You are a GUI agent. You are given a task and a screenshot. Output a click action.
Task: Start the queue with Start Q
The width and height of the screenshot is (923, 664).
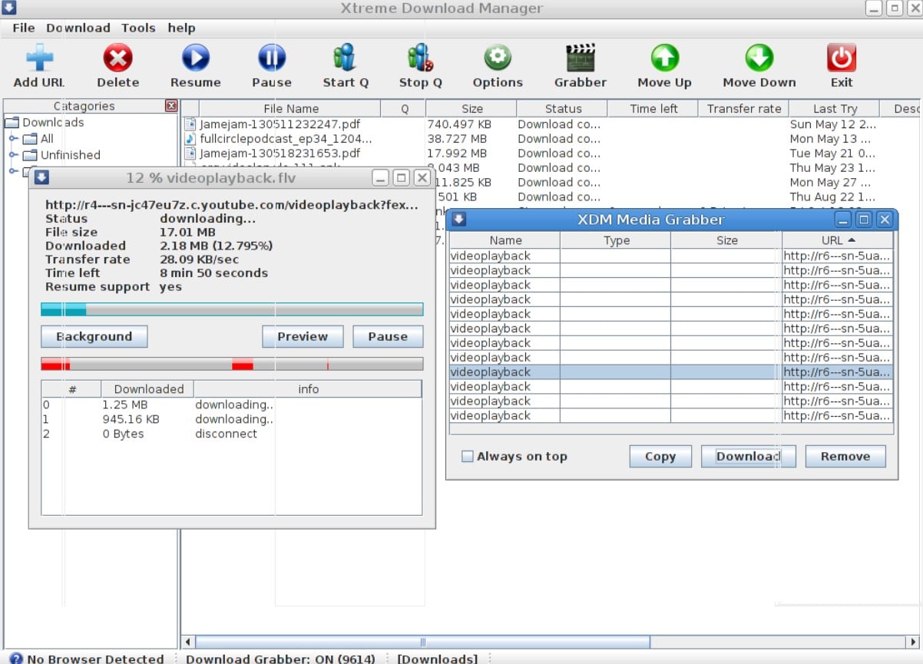pyautogui.click(x=345, y=58)
